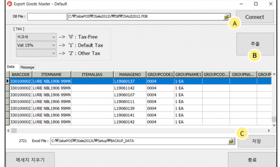Click the grid's vertical scrollbar down arrow
This screenshot has height=167, width=280.
274,125
